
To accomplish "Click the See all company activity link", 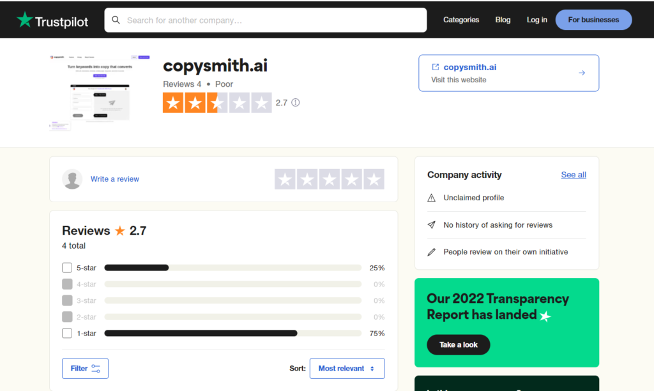I will [573, 175].
